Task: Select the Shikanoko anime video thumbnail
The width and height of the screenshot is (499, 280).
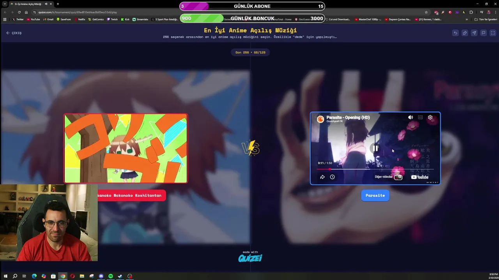Action: click(x=126, y=148)
